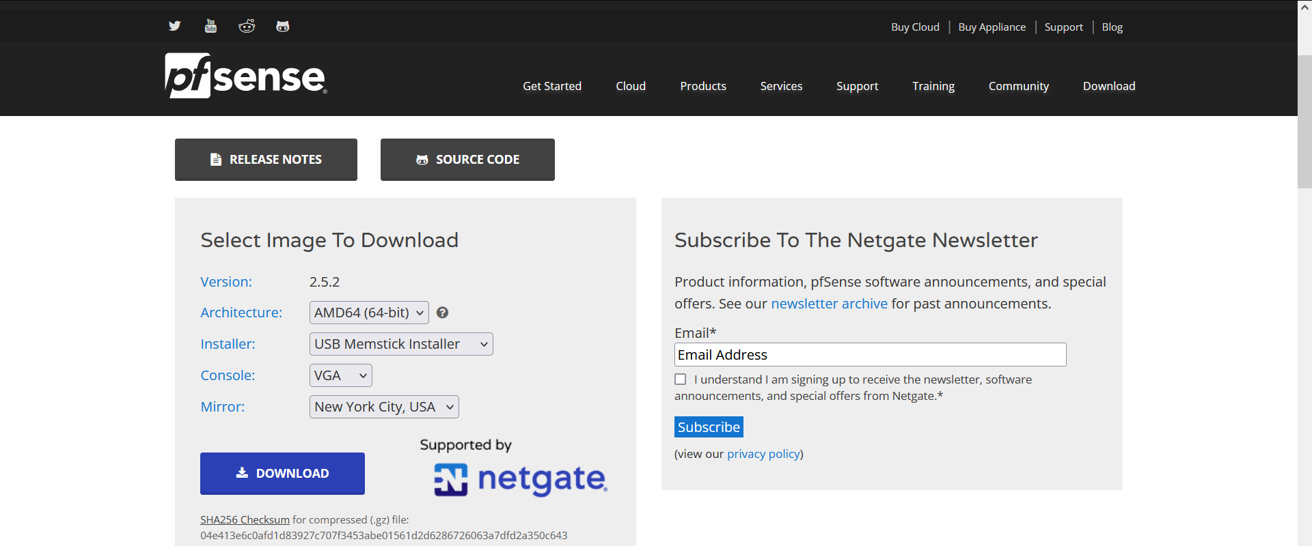Open the Support item in main navigation

pos(857,86)
